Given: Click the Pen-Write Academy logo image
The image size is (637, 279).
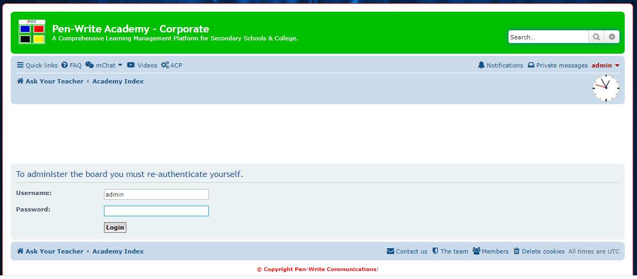Looking at the screenshot, I should point(32,32).
